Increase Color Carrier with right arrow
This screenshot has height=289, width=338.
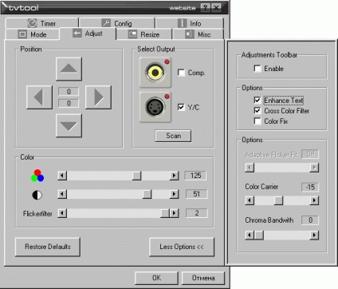click(314, 200)
